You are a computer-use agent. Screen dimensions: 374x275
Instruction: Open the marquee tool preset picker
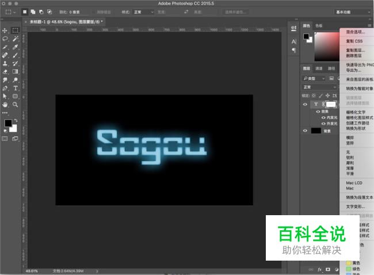[10, 12]
